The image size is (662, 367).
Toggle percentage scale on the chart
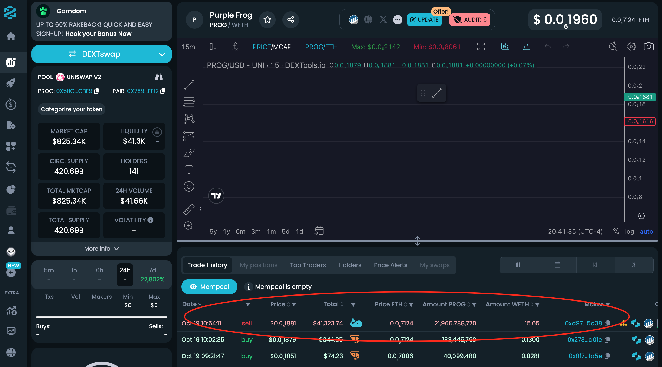[616, 231]
